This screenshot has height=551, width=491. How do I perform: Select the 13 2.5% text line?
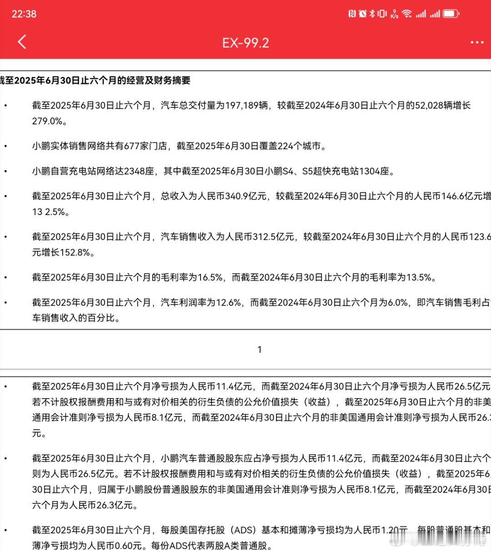50,212
